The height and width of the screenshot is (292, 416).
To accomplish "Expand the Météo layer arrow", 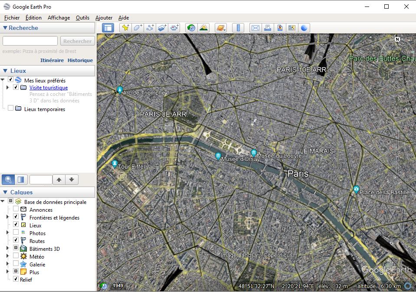I will pyautogui.click(x=8, y=256).
